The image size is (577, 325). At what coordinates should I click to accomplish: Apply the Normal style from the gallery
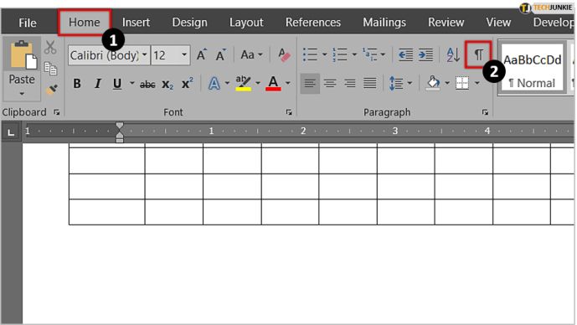532,68
